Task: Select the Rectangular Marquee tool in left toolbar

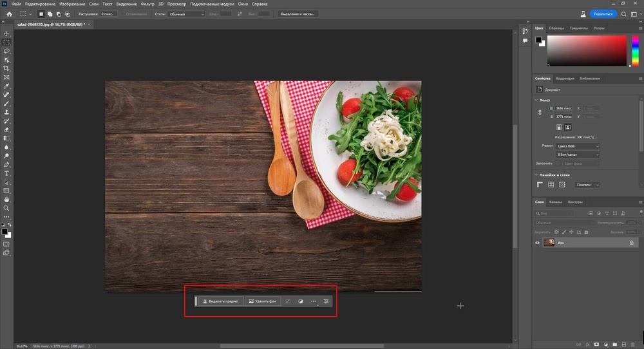Action: point(6,42)
